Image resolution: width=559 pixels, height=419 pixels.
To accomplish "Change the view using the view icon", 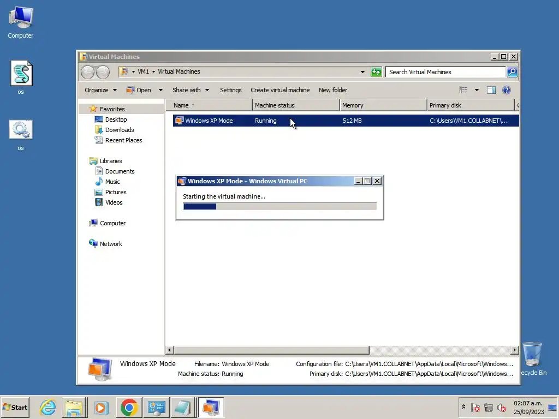I will coord(463,90).
